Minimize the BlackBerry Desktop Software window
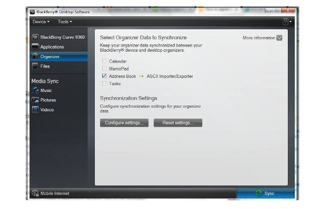 pyautogui.click(x=269, y=10)
